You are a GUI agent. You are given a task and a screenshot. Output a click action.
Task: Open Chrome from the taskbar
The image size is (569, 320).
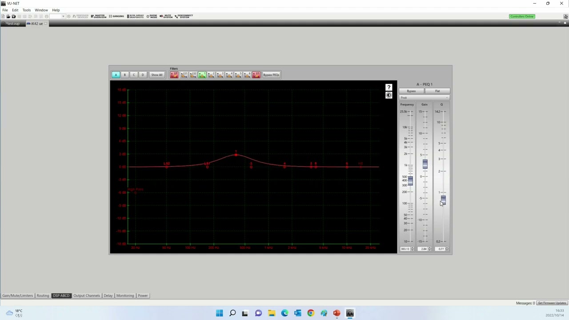[x=311, y=313]
